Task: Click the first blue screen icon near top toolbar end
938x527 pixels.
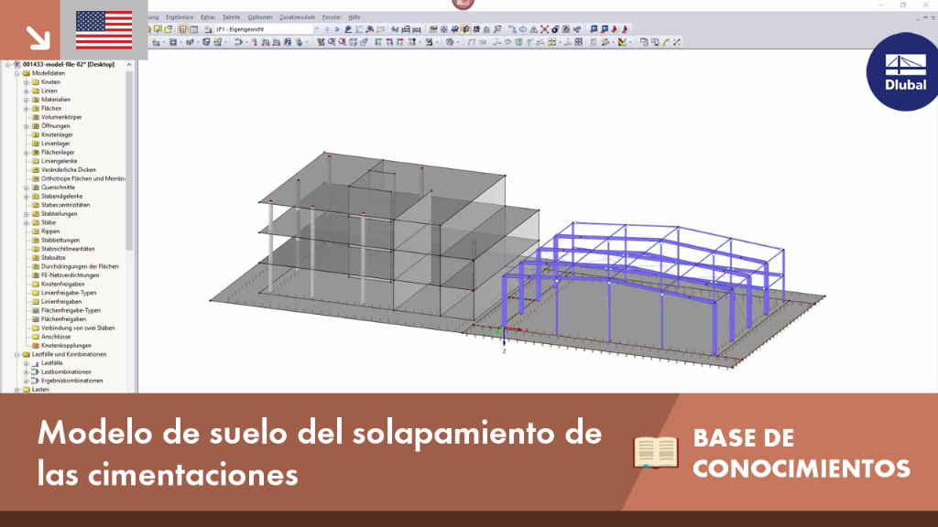Action: (594, 28)
